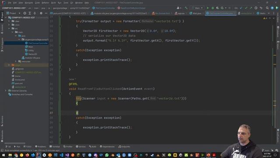280x158 pixels.
Task: Open the Tools menu
Action: point(66,3)
